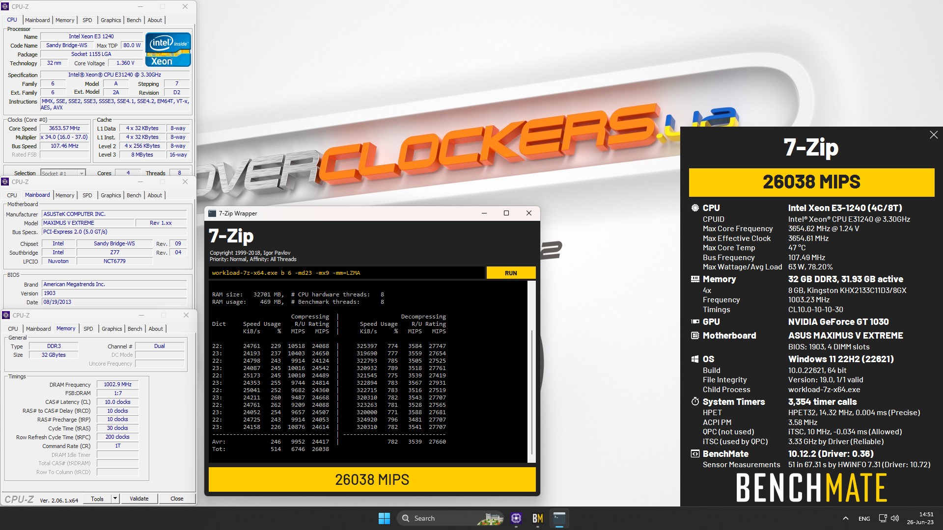The image size is (943, 530).
Task: Open the Windows Start menu
Action: pyautogui.click(x=384, y=518)
